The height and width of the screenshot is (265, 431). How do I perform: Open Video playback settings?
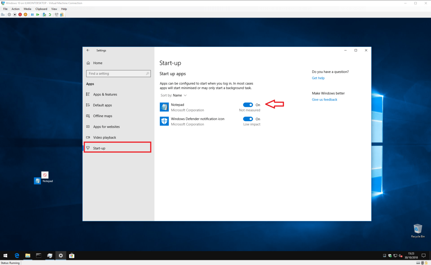(105, 137)
